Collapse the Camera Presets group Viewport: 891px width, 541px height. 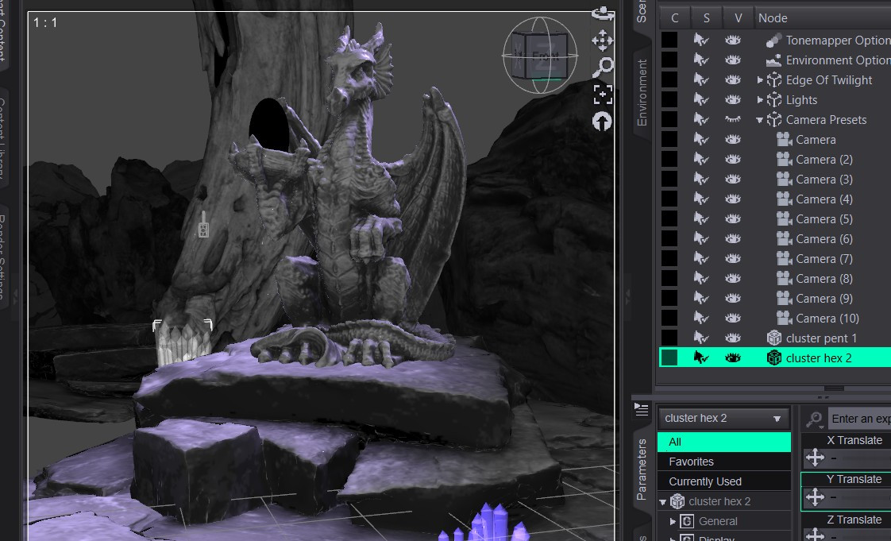point(760,120)
